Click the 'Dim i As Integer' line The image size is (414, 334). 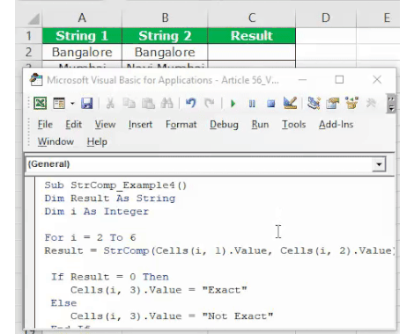coord(97,212)
